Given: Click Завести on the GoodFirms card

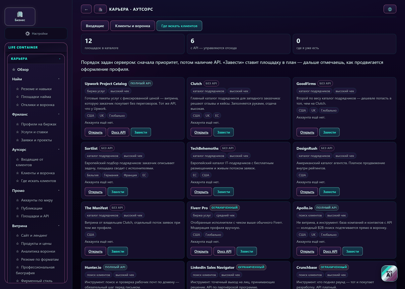Looking at the screenshot, I should click(330, 132).
